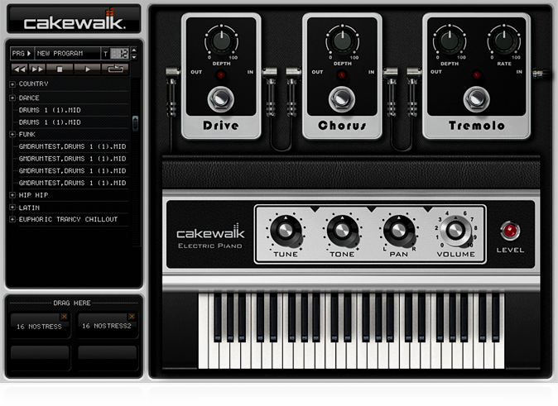
Task: Select the first GMDRUMTEST,DRUMS 1 (1).MID file
Action: (72, 146)
